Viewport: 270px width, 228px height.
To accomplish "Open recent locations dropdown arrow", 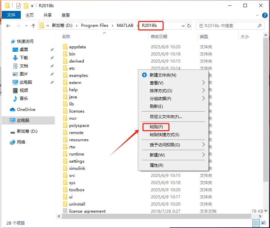I will pos(26,26).
